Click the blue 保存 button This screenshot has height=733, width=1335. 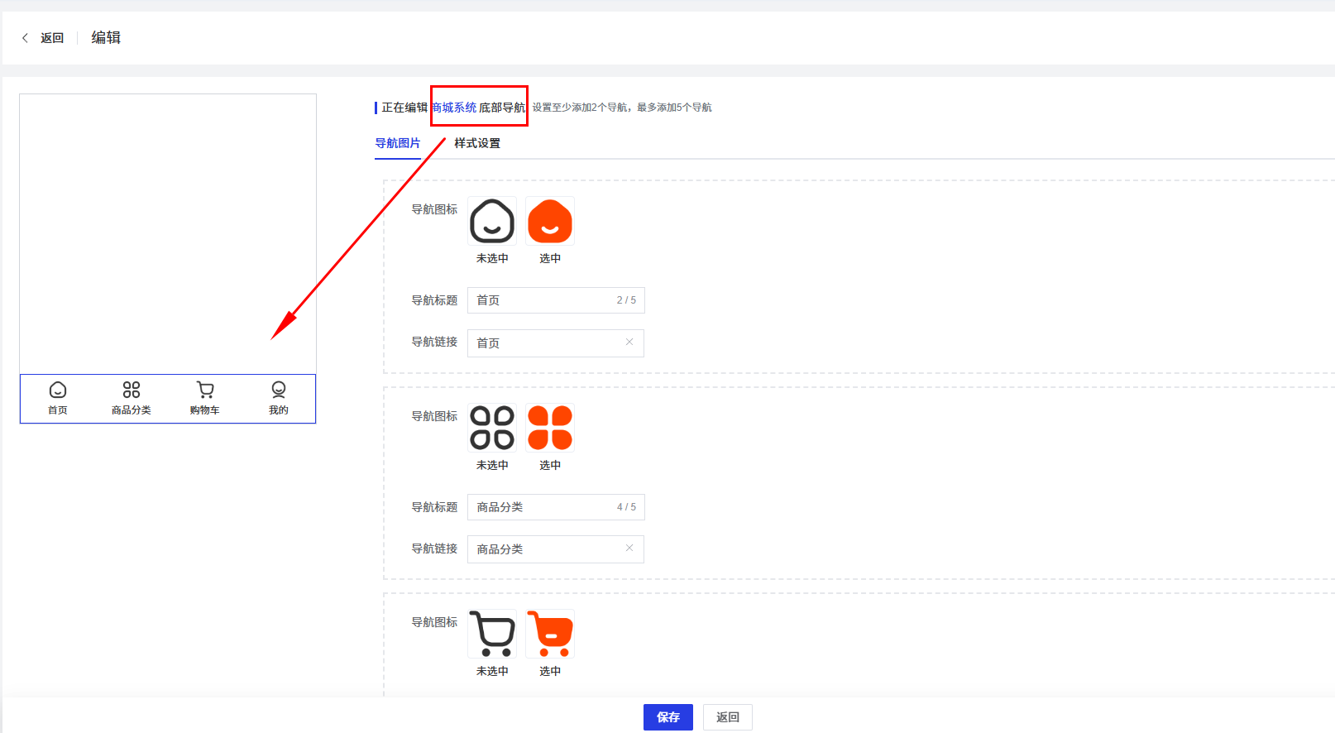668,717
